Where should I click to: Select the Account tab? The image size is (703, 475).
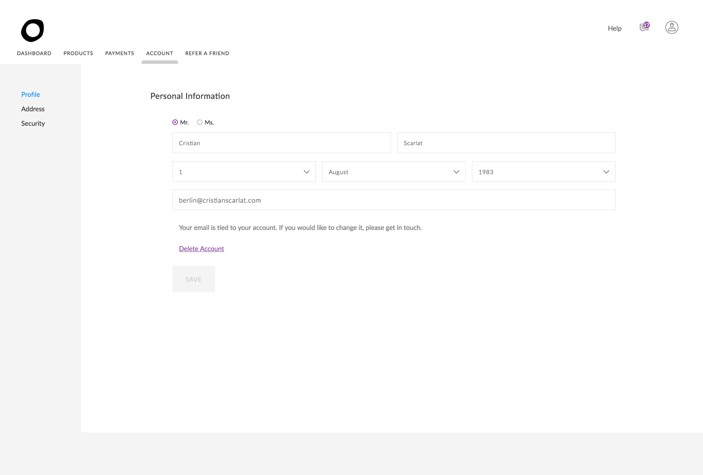click(159, 53)
